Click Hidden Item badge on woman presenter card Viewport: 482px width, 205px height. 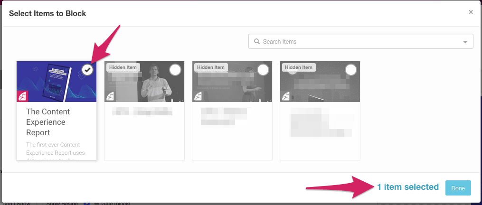[211, 67]
